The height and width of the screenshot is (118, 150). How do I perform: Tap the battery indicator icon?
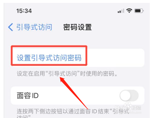click(x=139, y=11)
